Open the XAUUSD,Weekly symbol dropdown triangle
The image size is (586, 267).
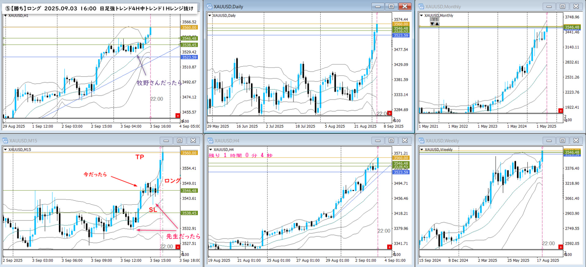(x=422, y=150)
